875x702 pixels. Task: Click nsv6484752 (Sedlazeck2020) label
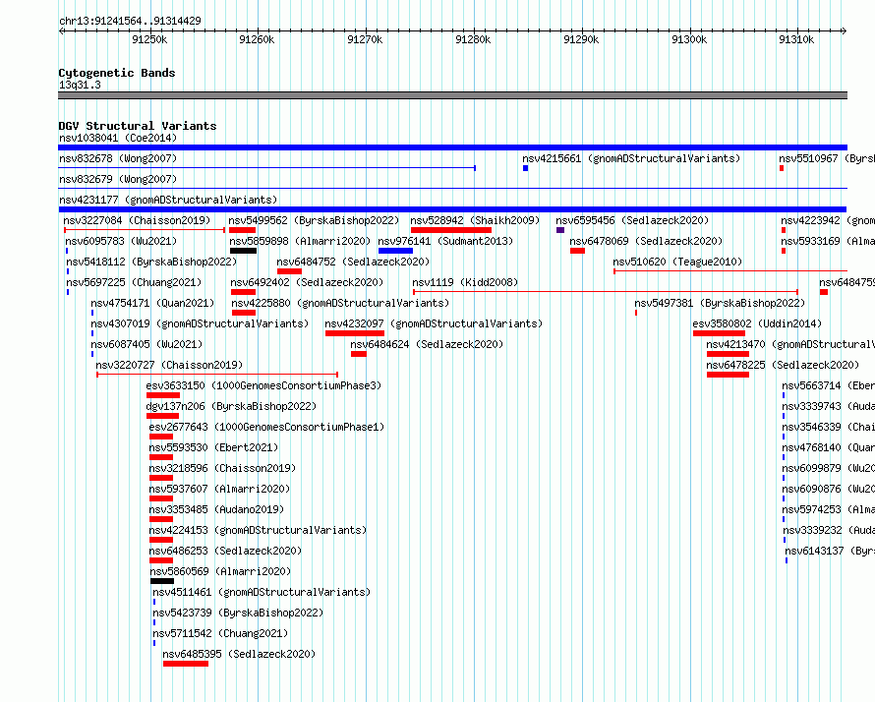click(x=353, y=262)
